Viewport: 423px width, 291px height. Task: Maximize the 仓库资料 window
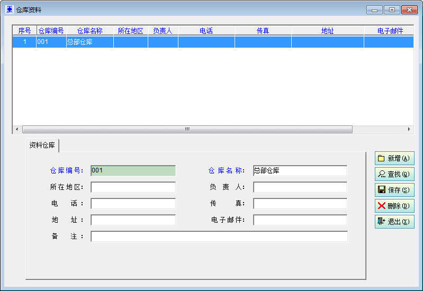(392, 10)
